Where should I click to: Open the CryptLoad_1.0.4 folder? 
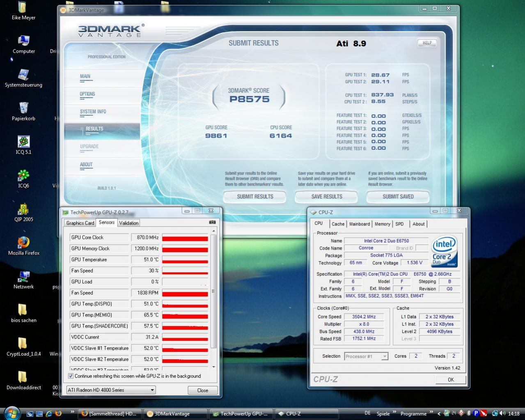coord(23,347)
